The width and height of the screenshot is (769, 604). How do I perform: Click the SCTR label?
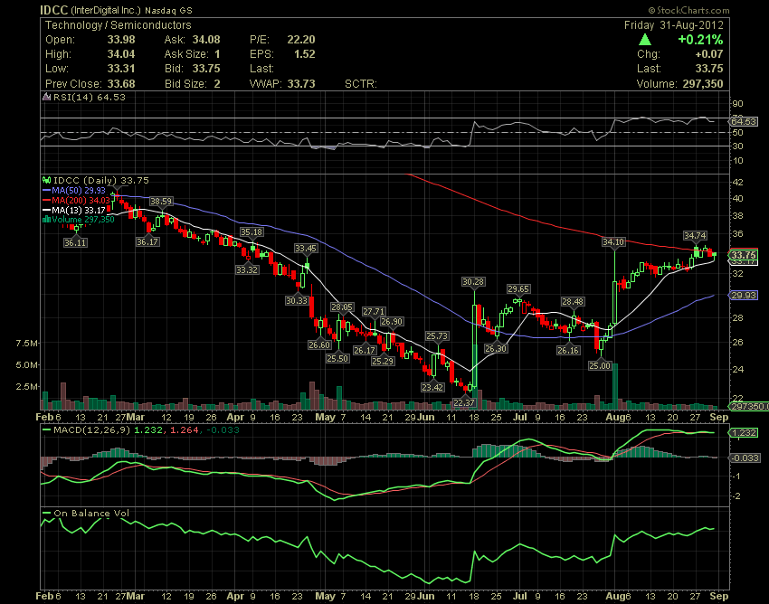(360, 84)
